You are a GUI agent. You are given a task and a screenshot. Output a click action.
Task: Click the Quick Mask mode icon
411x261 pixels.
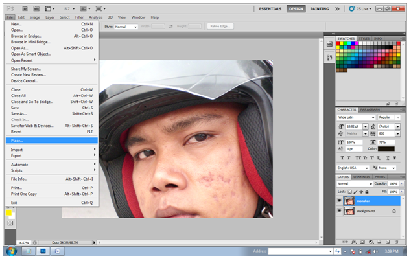click(x=10, y=223)
